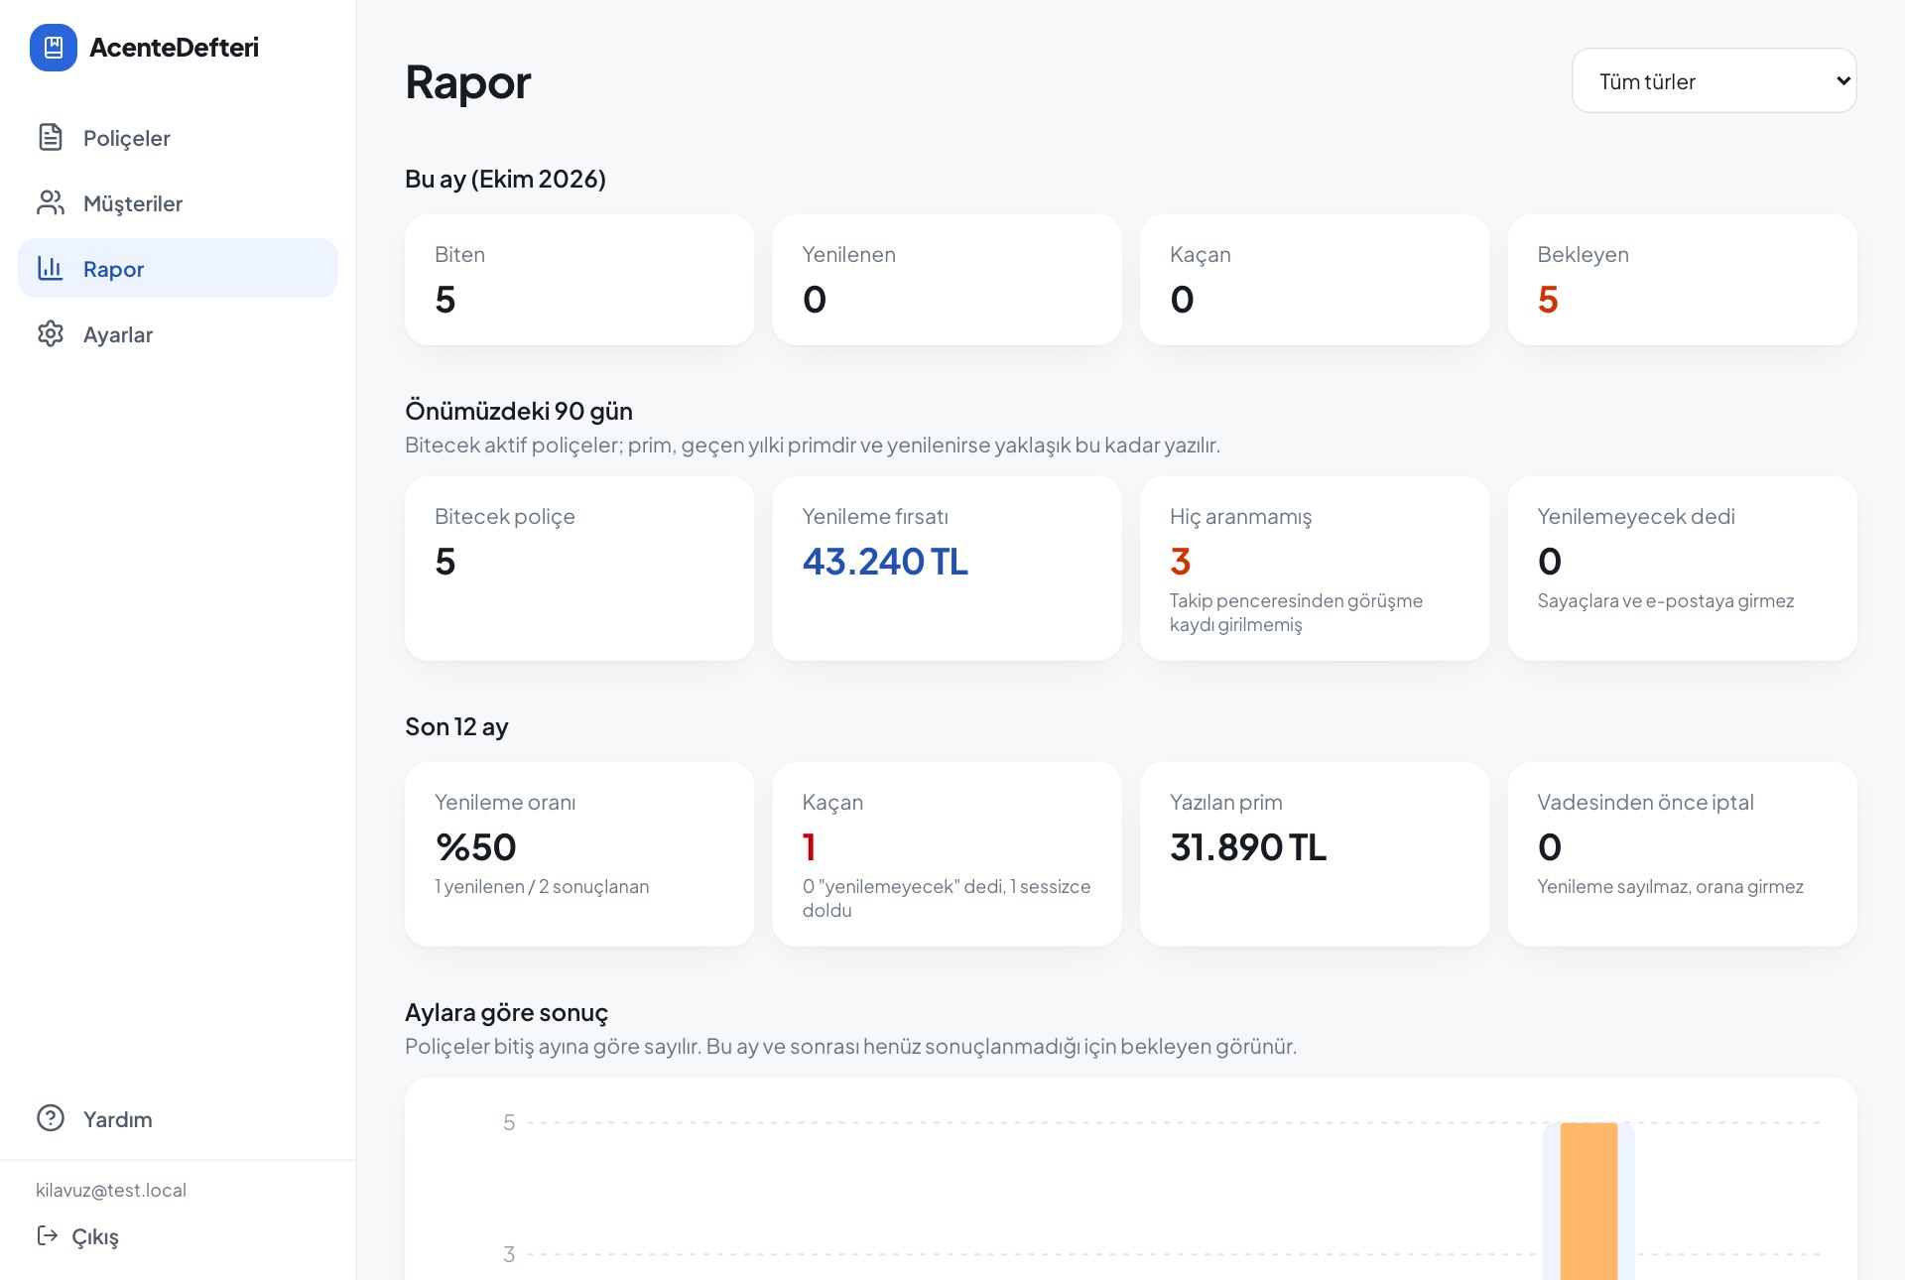Click the Çıkış logout button

[77, 1236]
